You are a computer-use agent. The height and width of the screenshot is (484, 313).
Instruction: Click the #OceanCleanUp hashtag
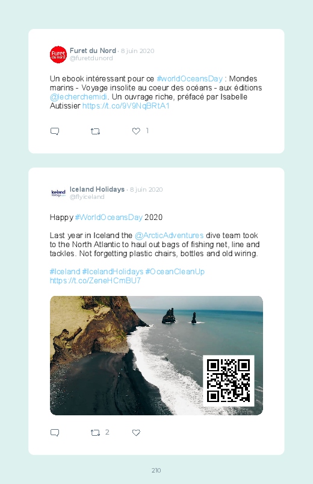point(175,272)
